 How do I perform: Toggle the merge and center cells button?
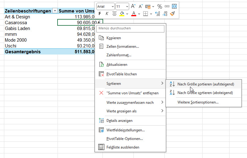174,6
